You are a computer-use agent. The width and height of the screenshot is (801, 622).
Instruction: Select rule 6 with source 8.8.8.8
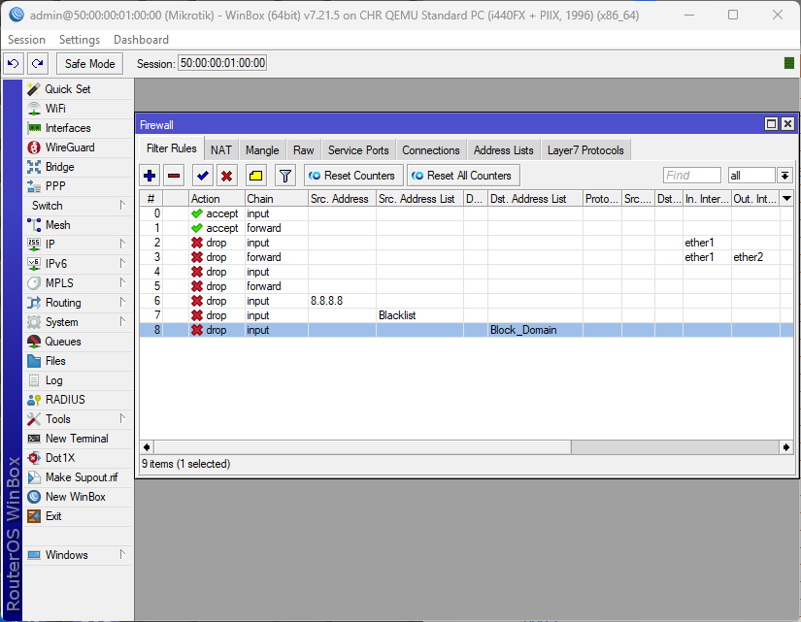click(466, 301)
